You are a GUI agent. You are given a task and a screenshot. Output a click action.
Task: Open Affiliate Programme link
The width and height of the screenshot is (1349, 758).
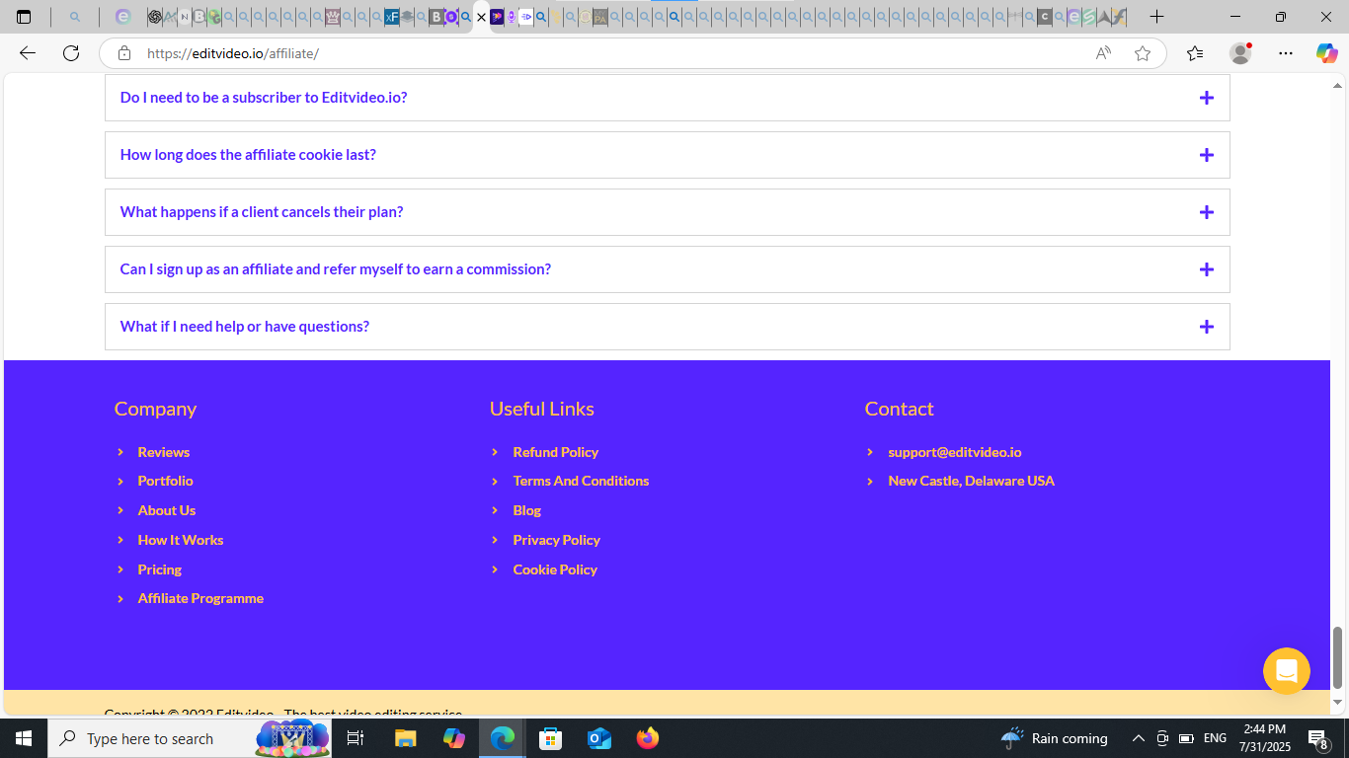(200, 598)
